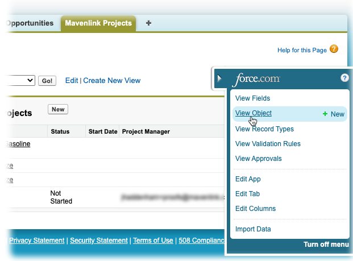Click the Not Started status cell
The height and width of the screenshot is (261, 353).
[x=61, y=197]
